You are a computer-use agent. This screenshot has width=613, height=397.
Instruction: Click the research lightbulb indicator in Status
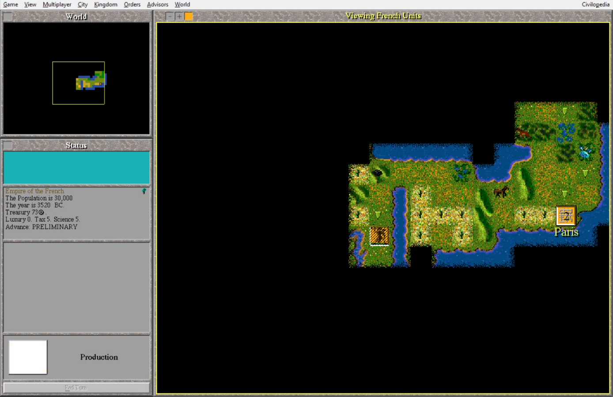coord(144,191)
